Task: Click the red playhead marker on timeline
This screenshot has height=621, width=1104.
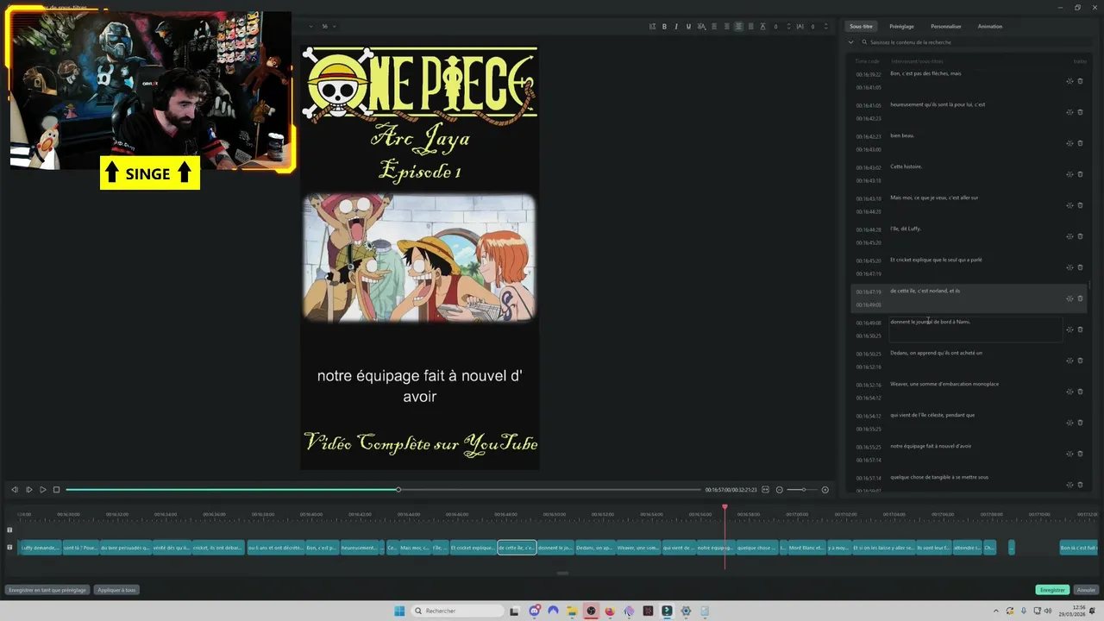Action: click(x=724, y=507)
